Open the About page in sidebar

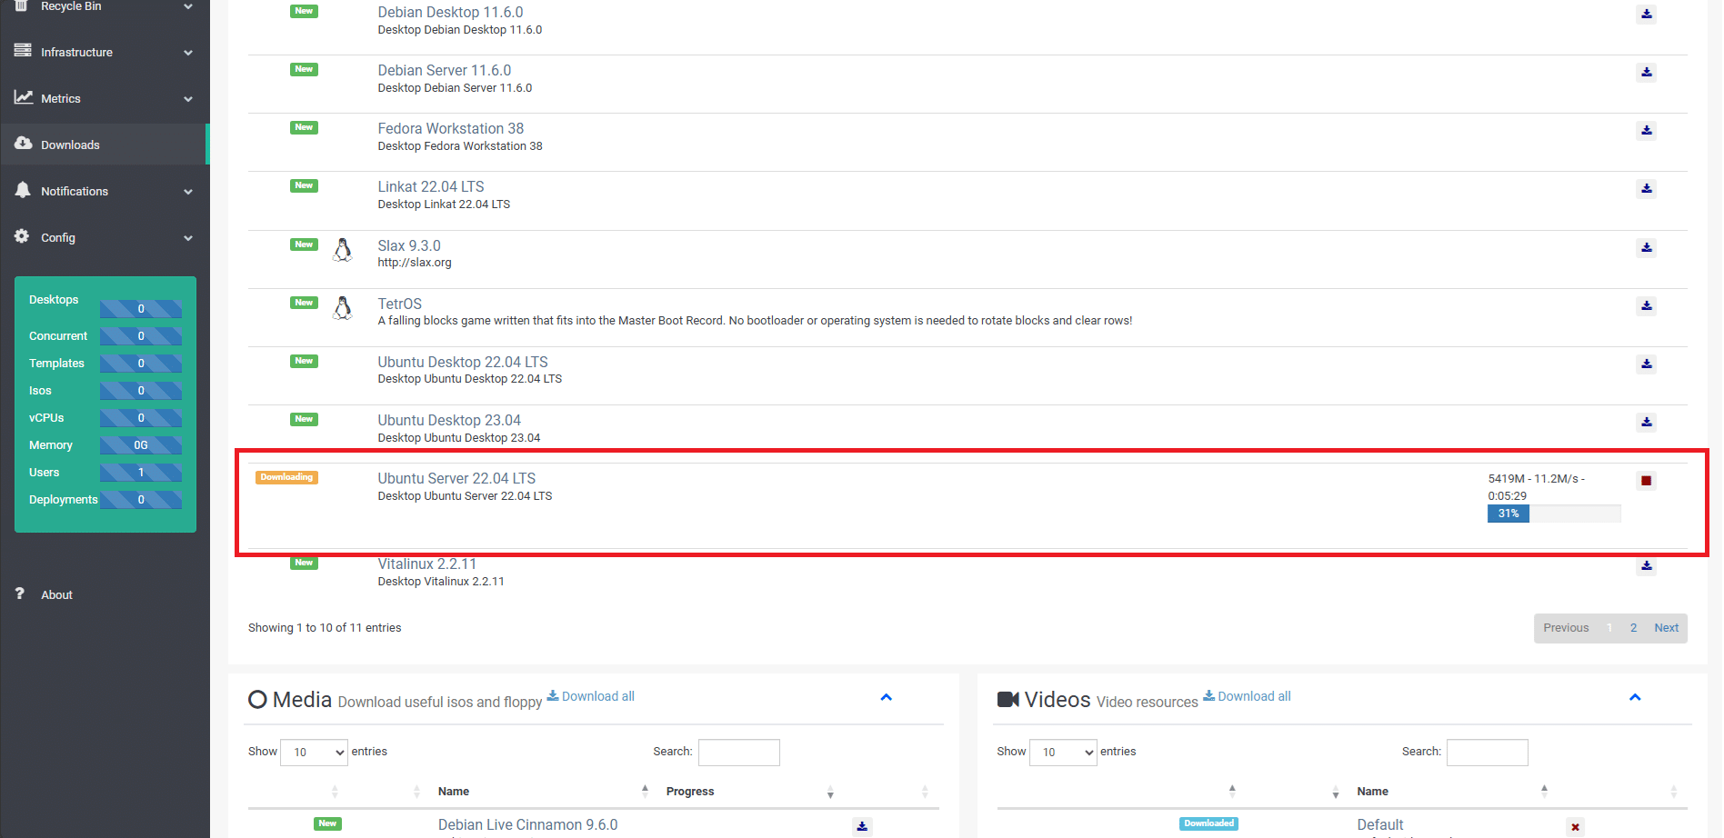[56, 595]
